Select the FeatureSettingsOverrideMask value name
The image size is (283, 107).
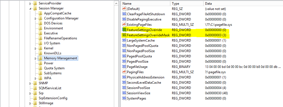148,35
